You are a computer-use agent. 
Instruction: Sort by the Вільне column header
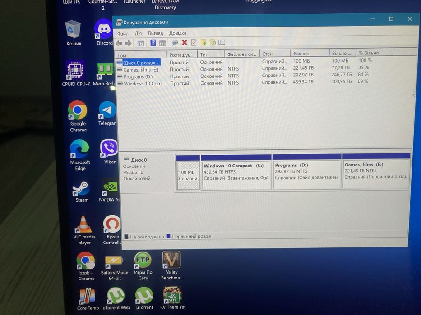coord(342,53)
